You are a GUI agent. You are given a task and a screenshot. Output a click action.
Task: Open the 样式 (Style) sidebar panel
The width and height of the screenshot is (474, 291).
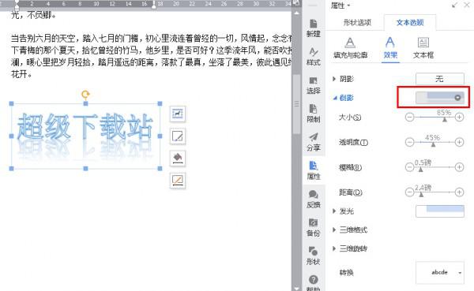pyautogui.click(x=314, y=57)
